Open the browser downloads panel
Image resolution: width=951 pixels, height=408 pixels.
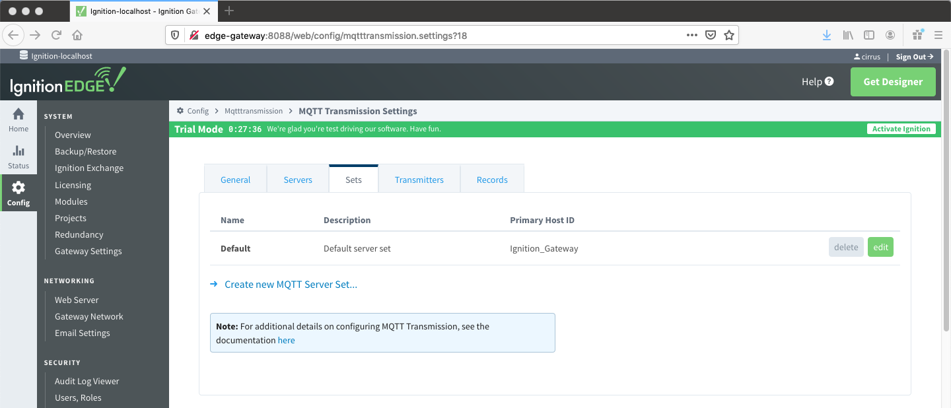(x=827, y=35)
